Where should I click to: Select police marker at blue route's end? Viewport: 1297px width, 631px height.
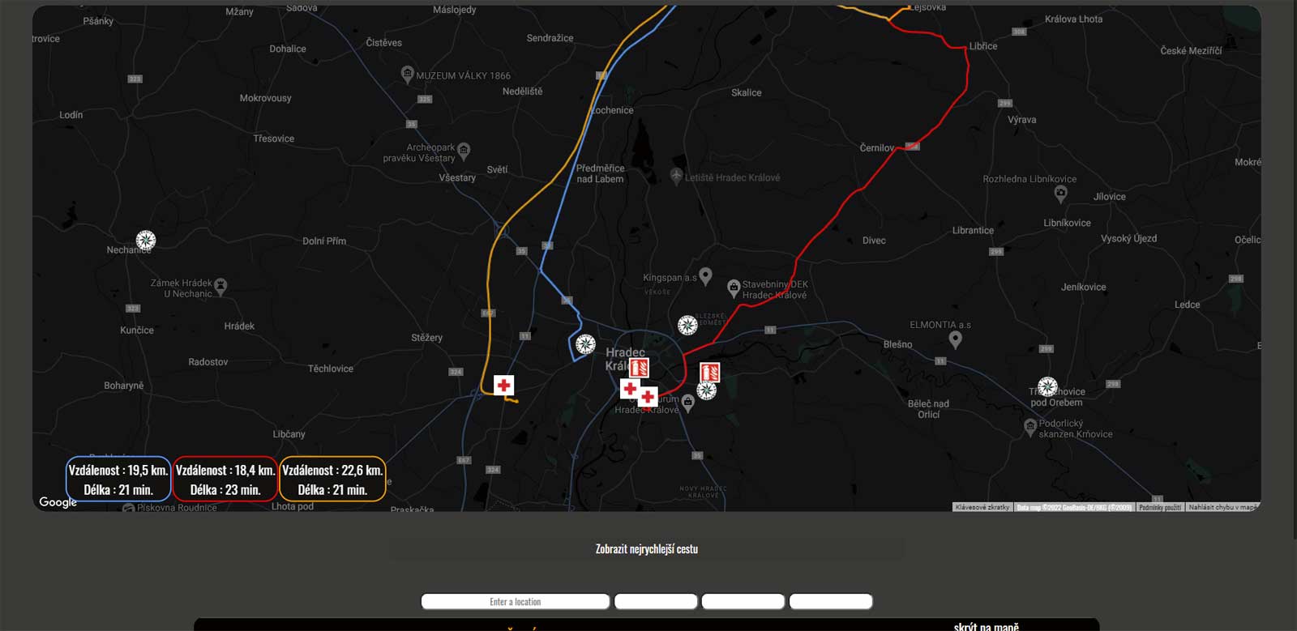pyautogui.click(x=585, y=344)
